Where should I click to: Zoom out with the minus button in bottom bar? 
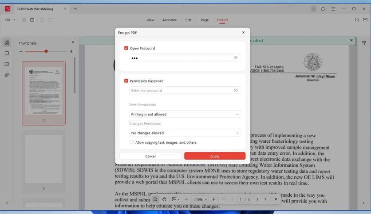[186, 199]
